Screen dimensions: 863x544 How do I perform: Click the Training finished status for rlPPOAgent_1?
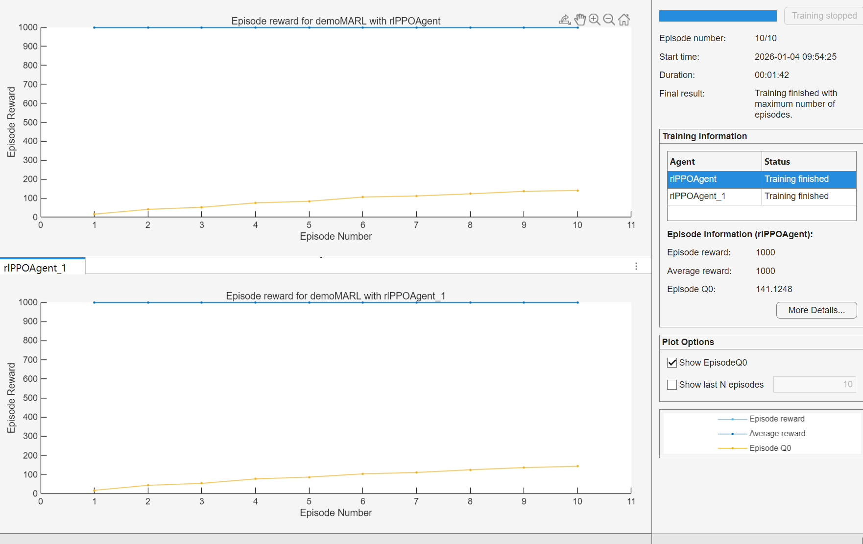(796, 196)
